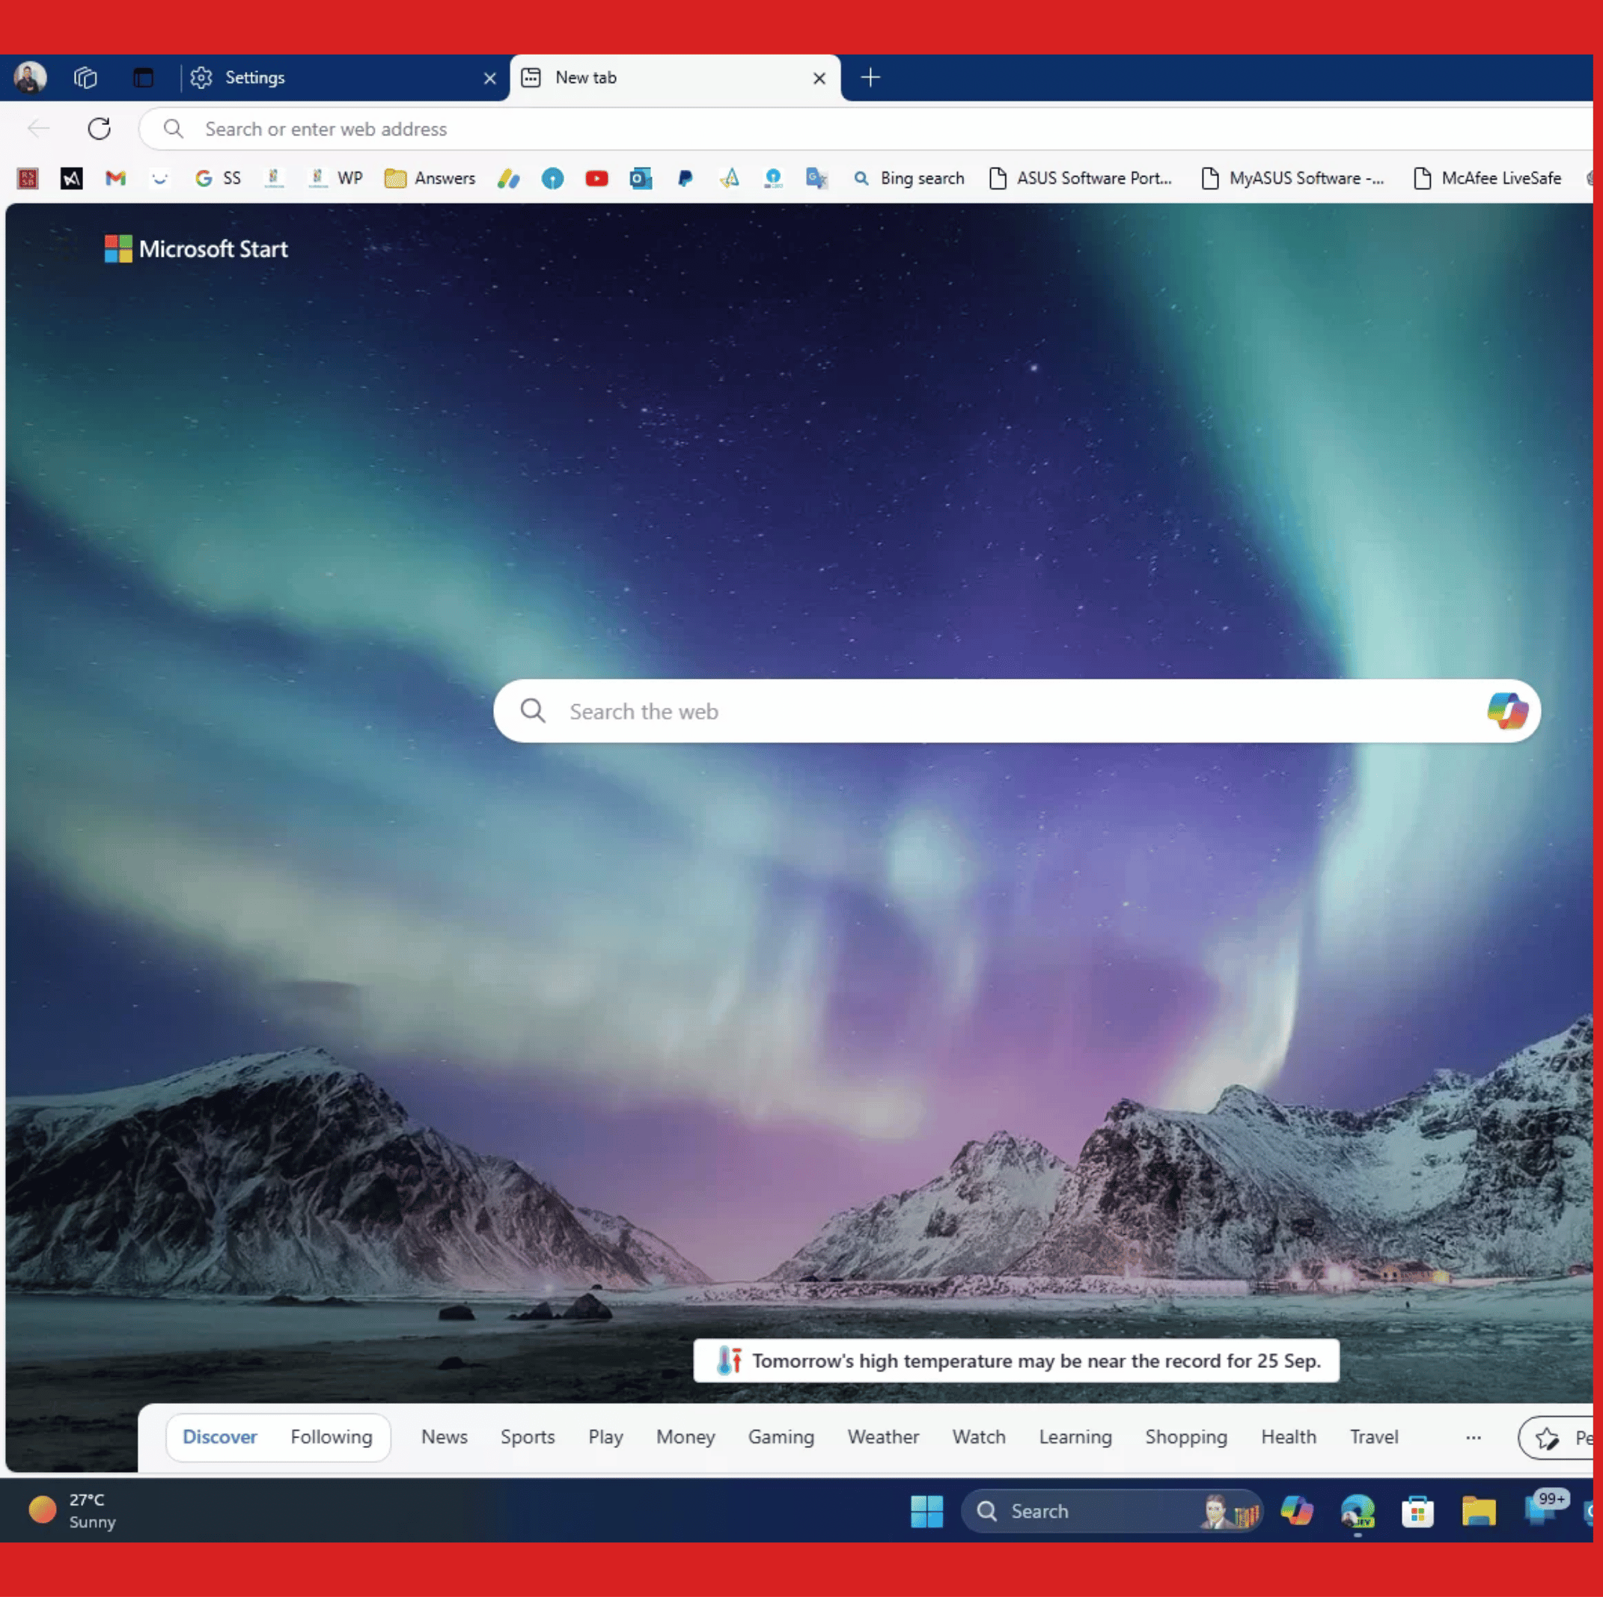Open the Travel category
Viewport: 1603px width, 1597px height.
[1374, 1437]
